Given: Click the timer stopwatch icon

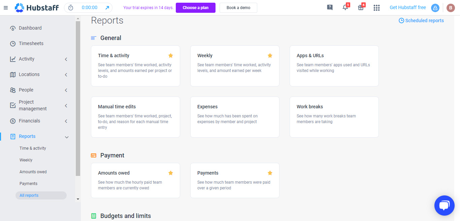Looking at the screenshot, I should (71, 7).
